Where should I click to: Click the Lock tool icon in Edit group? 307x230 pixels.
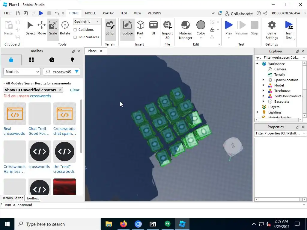click(x=212, y=30)
